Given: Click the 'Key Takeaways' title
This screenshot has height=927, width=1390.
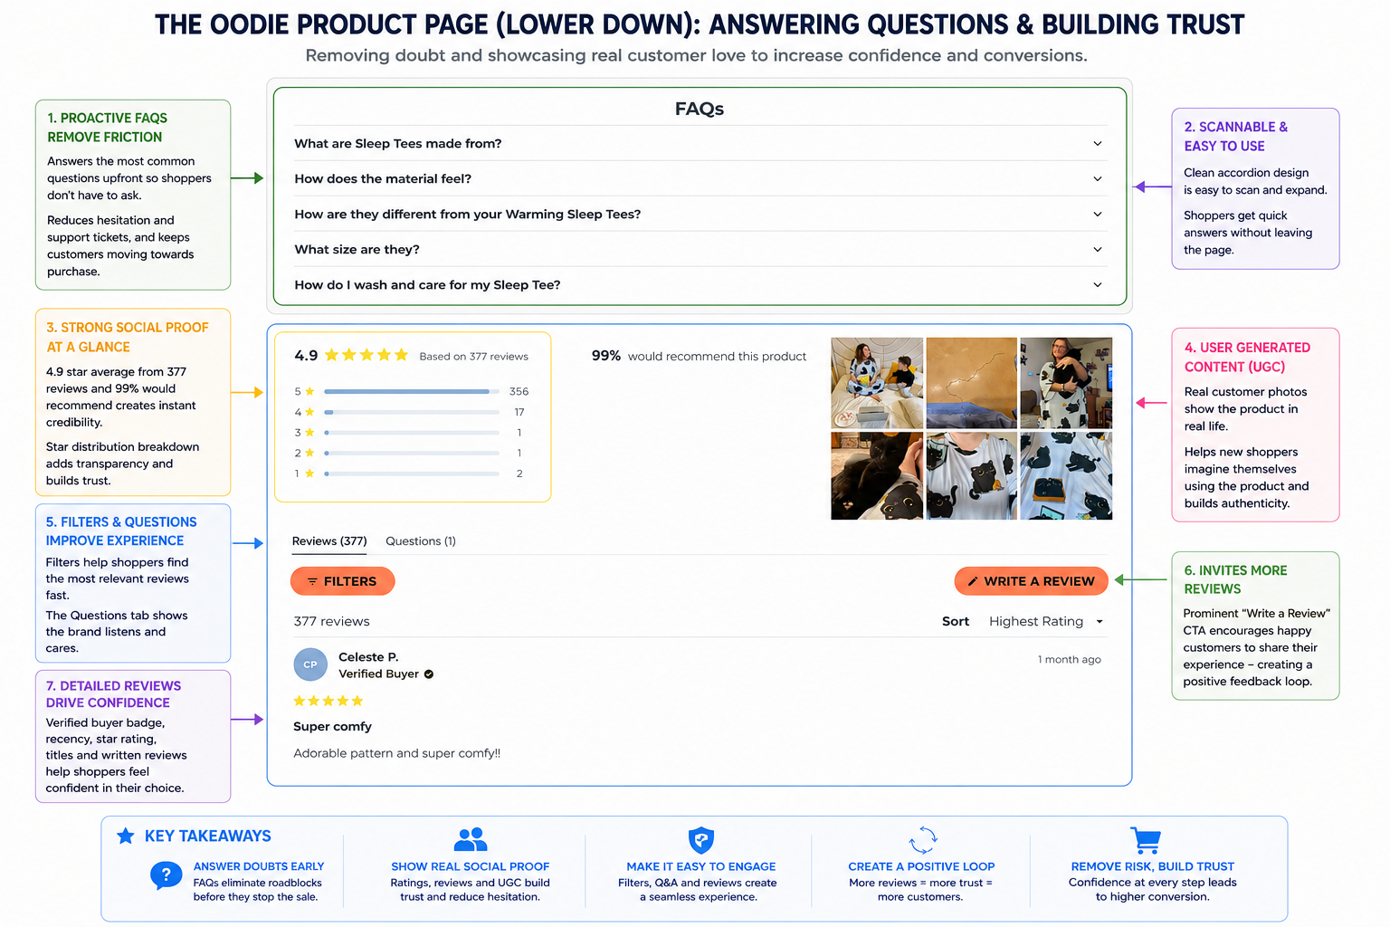Looking at the screenshot, I should tap(208, 836).
